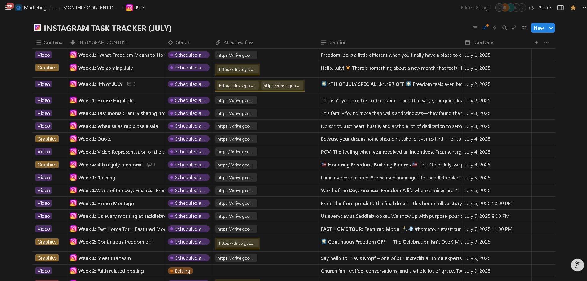Click the search magnifier icon
Image resolution: width=587 pixels, height=281 pixels.
pyautogui.click(x=505, y=28)
